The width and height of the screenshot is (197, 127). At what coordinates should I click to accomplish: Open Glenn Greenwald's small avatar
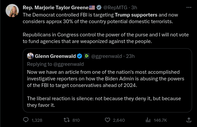tap(30, 56)
